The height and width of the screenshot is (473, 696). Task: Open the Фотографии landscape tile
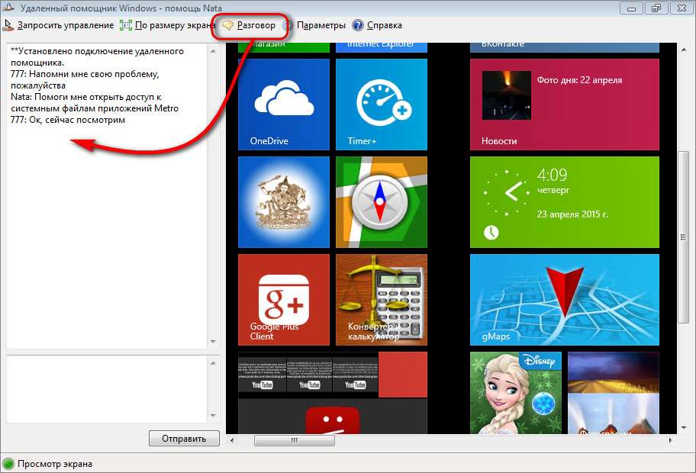tap(614, 393)
